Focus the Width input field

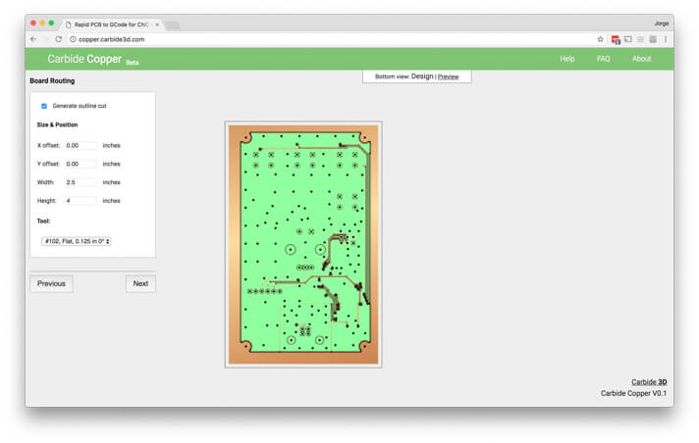(x=81, y=182)
